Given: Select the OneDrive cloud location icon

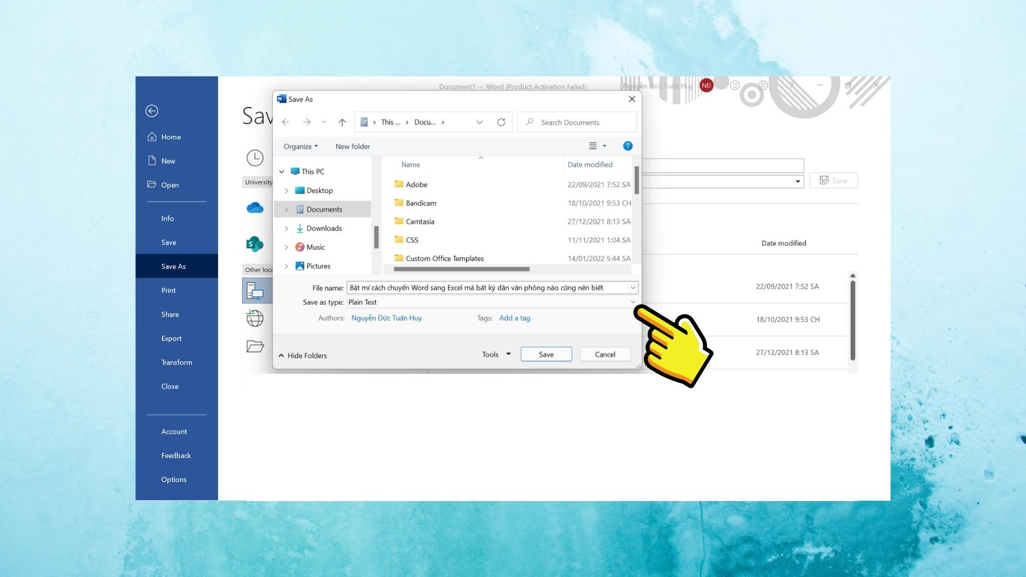Looking at the screenshot, I should point(255,208).
